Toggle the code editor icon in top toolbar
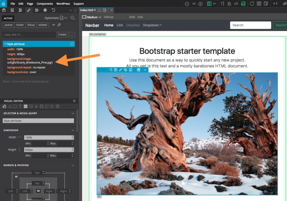The height and width of the screenshot is (201, 287). 236,4
